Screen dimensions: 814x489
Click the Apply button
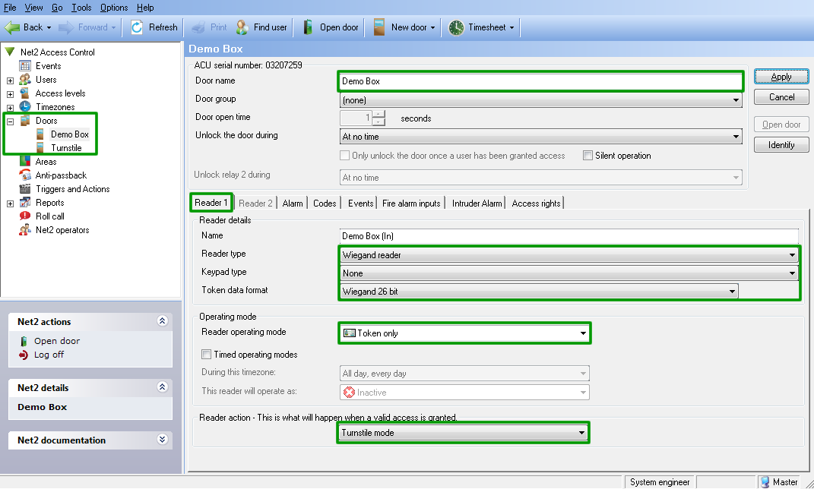pos(781,77)
